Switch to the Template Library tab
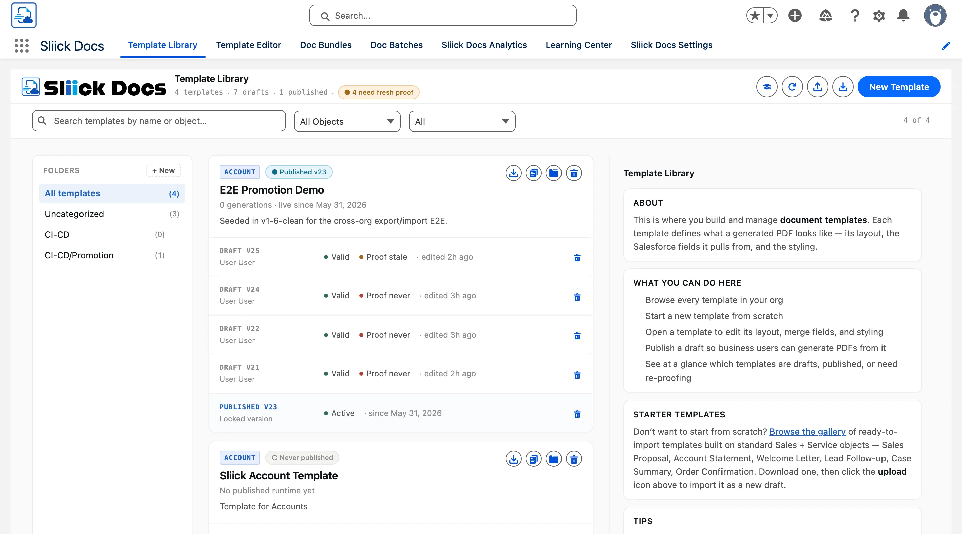This screenshot has height=534, width=962. pos(162,45)
